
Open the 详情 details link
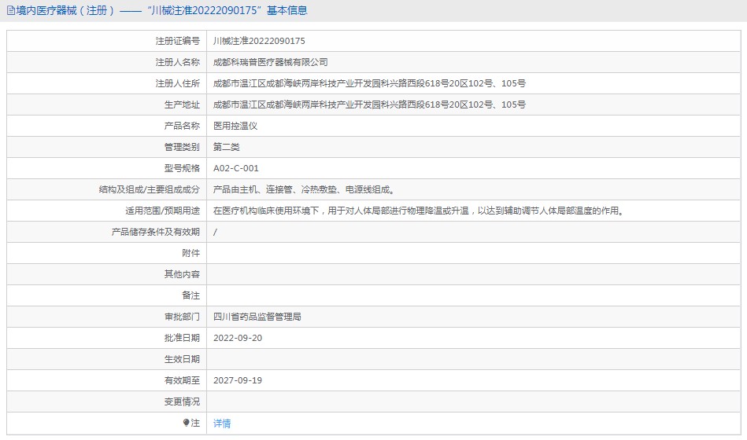(222, 423)
